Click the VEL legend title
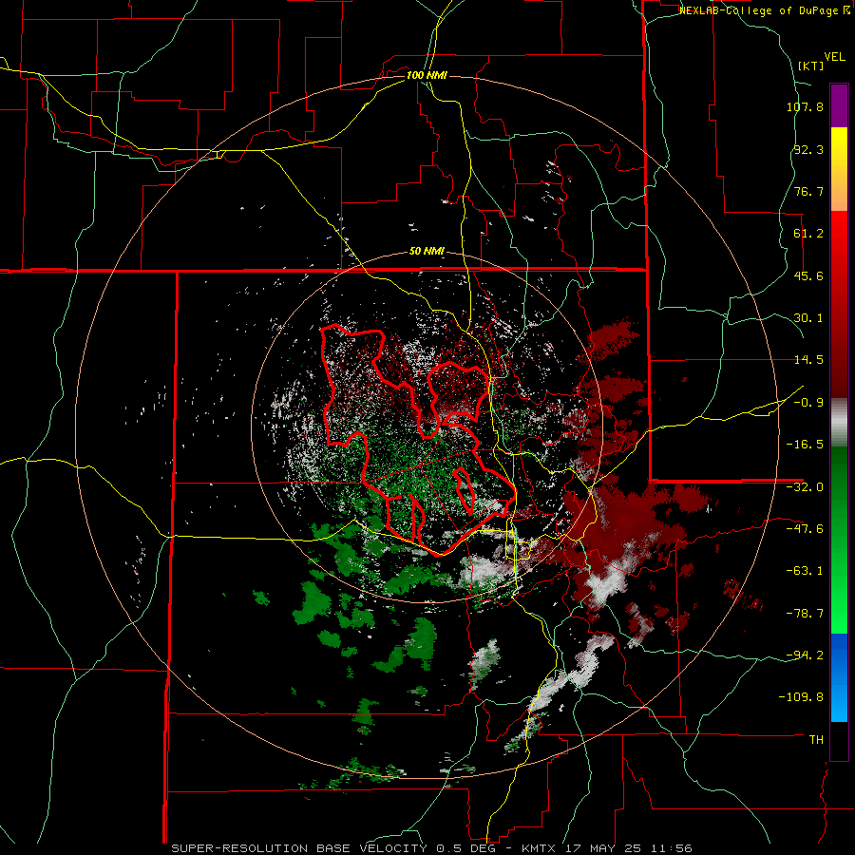 point(834,57)
